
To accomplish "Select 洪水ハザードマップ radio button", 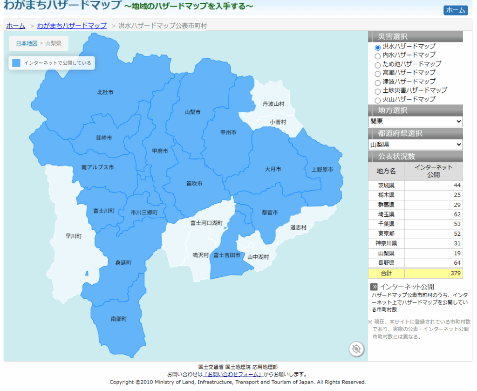I will [x=378, y=47].
